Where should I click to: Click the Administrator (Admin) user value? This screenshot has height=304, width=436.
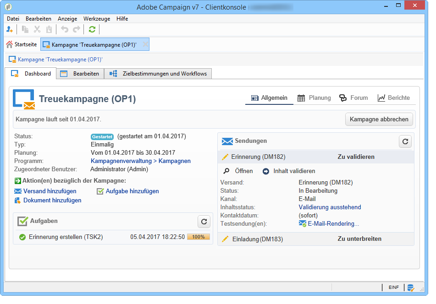coord(119,169)
